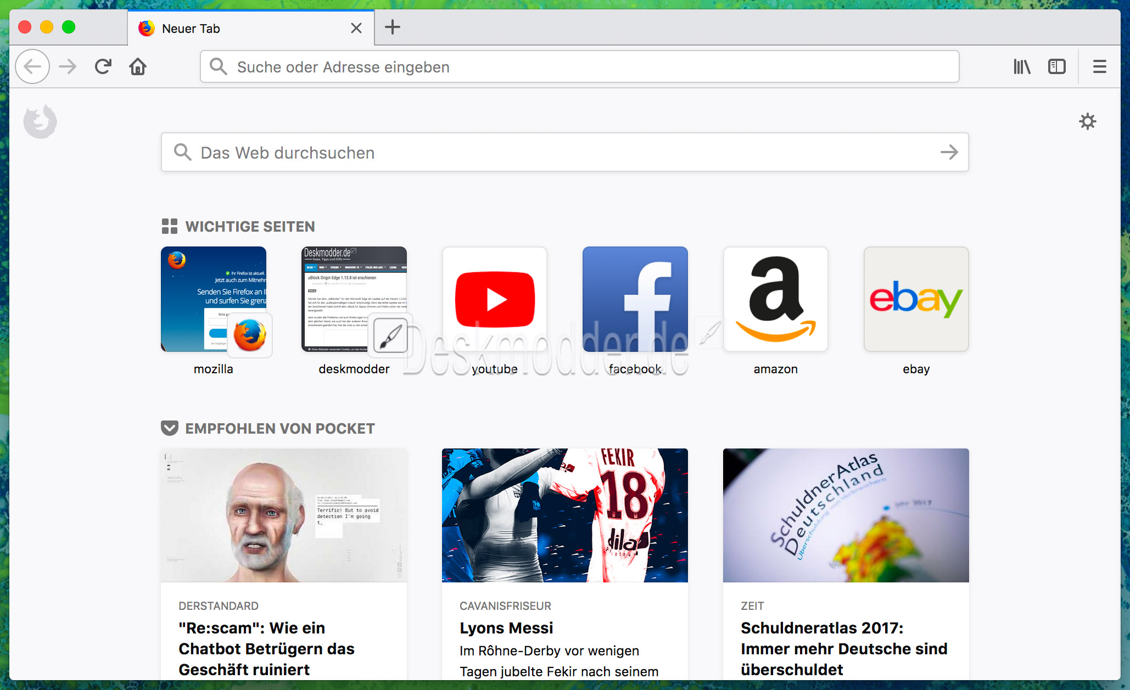Click the brush favicon on deskmodder tile
The width and height of the screenshot is (1130, 690).
click(390, 335)
